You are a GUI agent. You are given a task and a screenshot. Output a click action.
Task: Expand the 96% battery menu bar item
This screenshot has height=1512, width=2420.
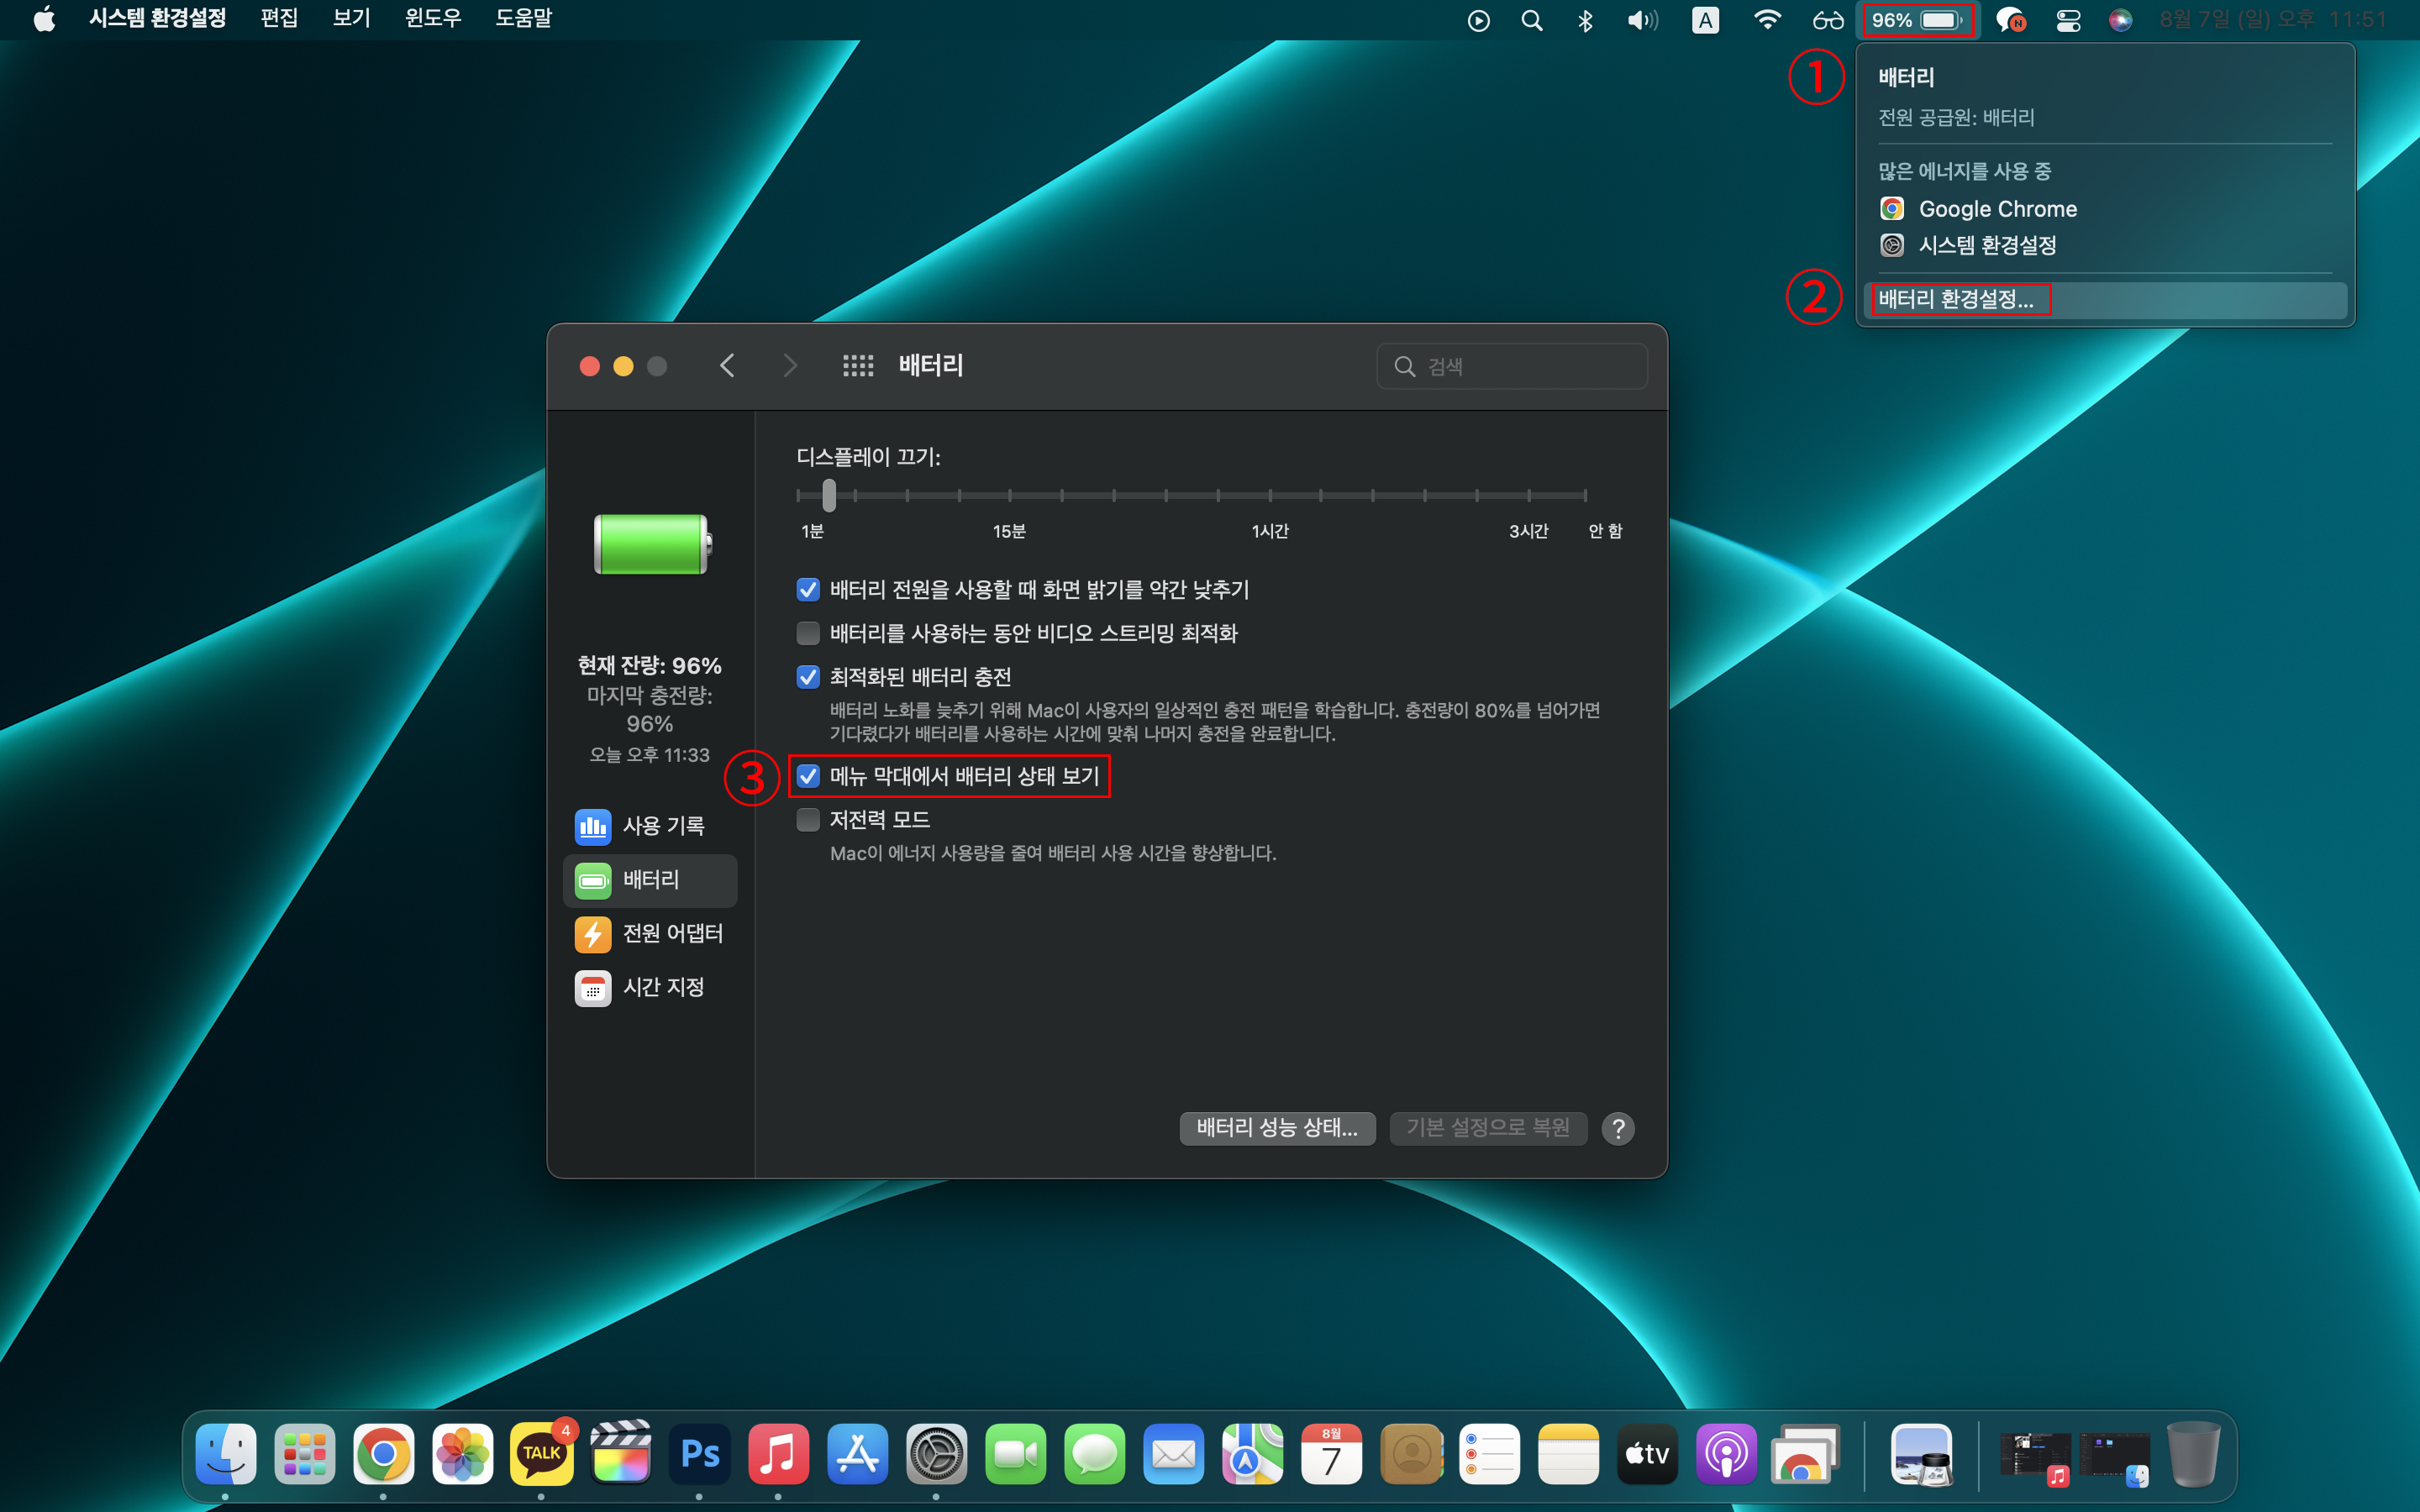(x=1917, y=20)
